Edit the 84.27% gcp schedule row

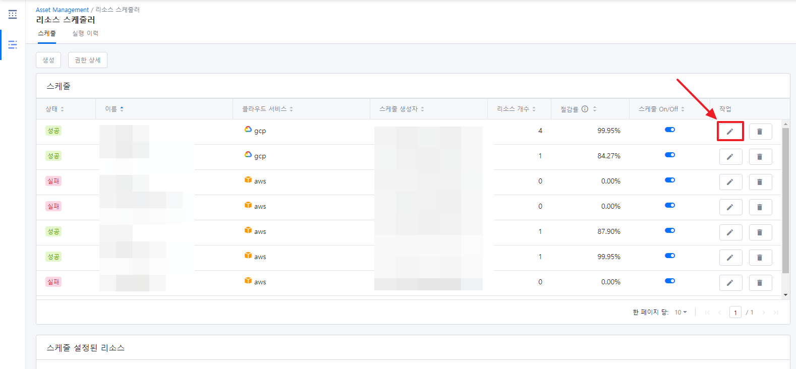point(730,157)
